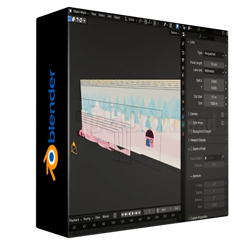246x246 pixels.
Task: Open the Global transform orientation dropdown
Action: (131, 20)
